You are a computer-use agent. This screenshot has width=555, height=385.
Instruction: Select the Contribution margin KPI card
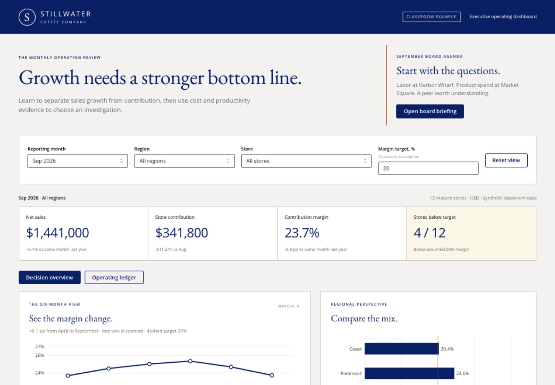click(x=342, y=234)
